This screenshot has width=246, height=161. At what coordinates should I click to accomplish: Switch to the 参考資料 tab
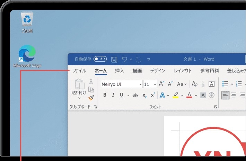209,71
